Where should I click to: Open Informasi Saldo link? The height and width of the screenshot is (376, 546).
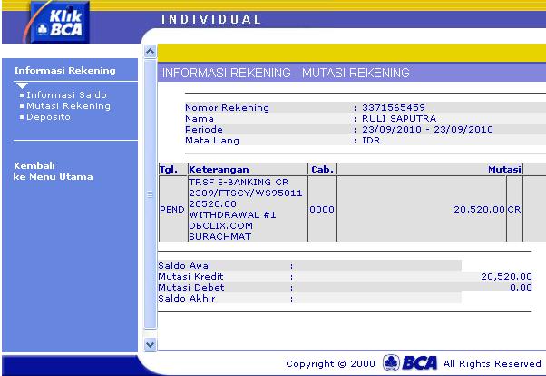(x=66, y=94)
